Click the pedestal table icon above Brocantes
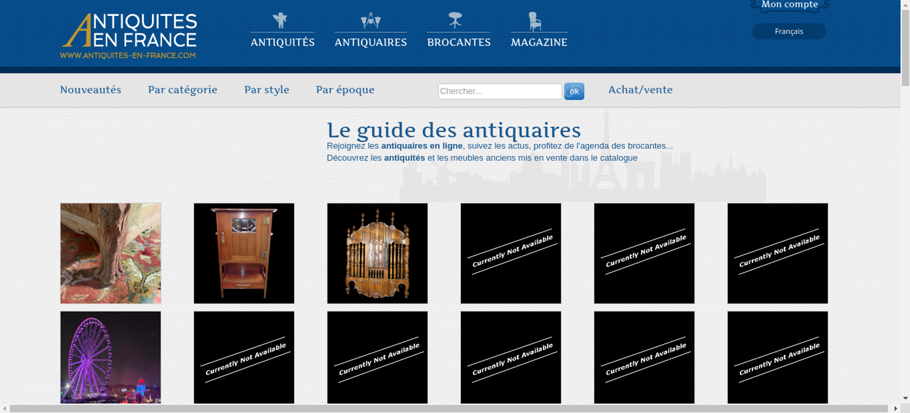This screenshot has height=413, width=910. click(x=455, y=20)
